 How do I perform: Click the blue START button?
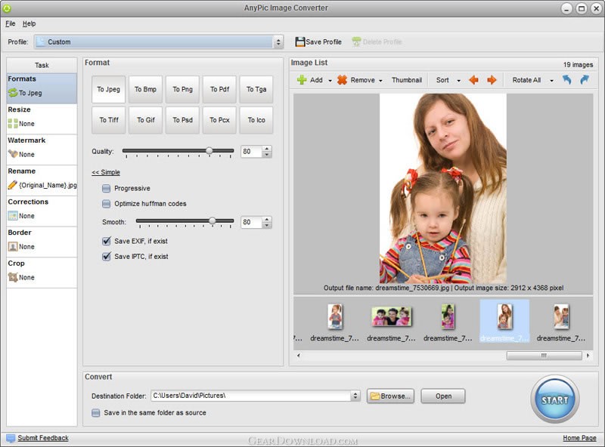pyautogui.click(x=555, y=399)
